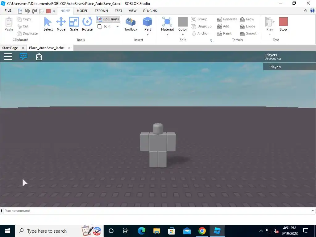The image size is (316, 237).
Task: Open the Toolbox
Action: (131, 24)
